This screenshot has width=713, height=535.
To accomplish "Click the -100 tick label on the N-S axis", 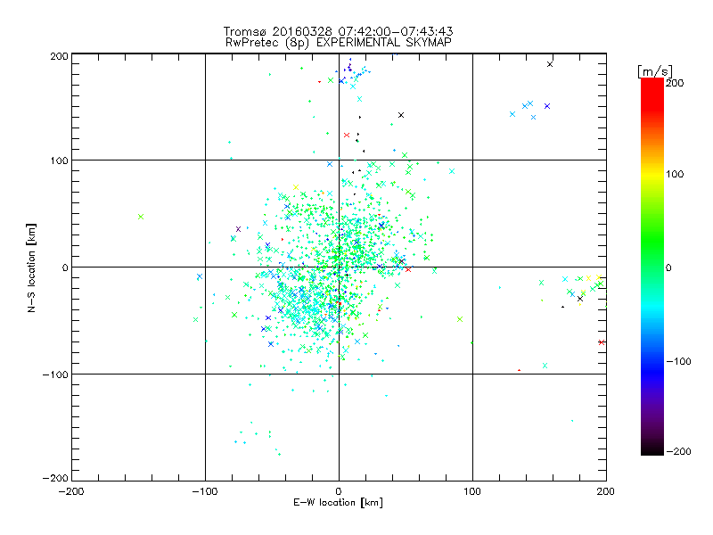I will pyautogui.click(x=55, y=374).
